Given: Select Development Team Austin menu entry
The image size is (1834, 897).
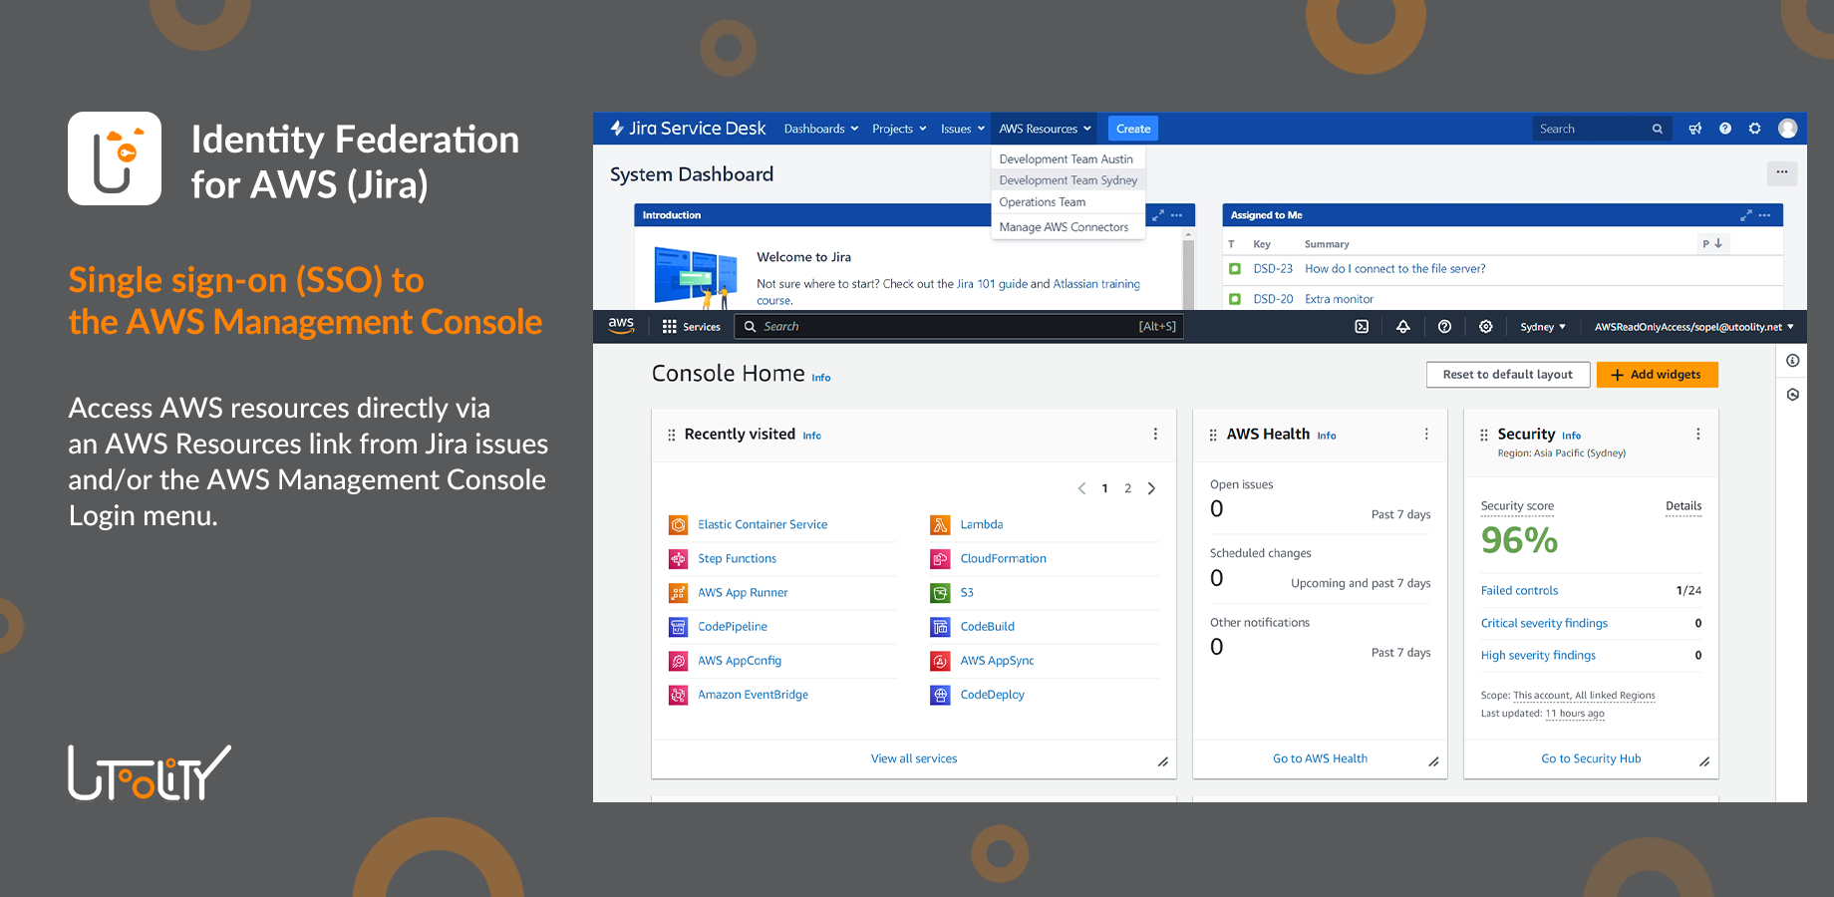Looking at the screenshot, I should pos(1067,159).
